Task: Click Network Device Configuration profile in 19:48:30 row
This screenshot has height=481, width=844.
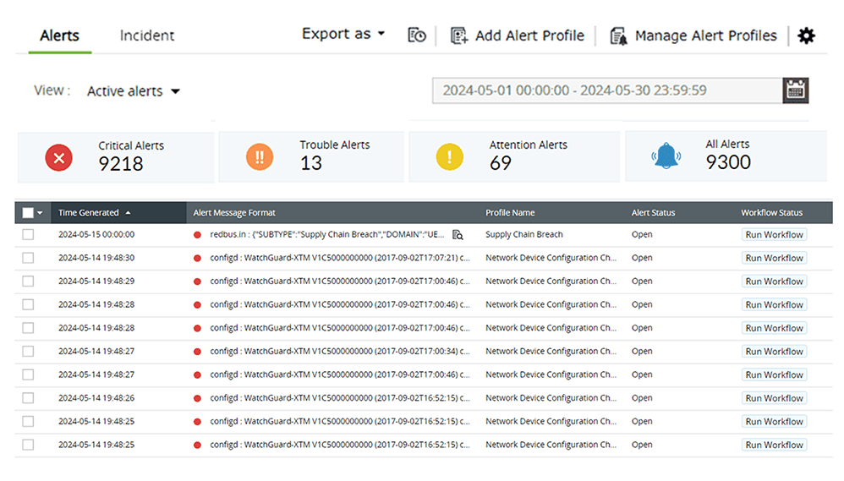Action: coord(551,258)
